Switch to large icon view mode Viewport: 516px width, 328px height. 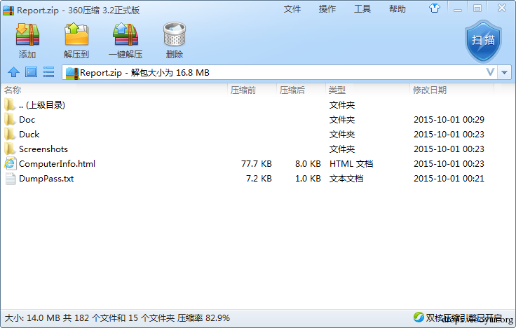click(x=32, y=72)
